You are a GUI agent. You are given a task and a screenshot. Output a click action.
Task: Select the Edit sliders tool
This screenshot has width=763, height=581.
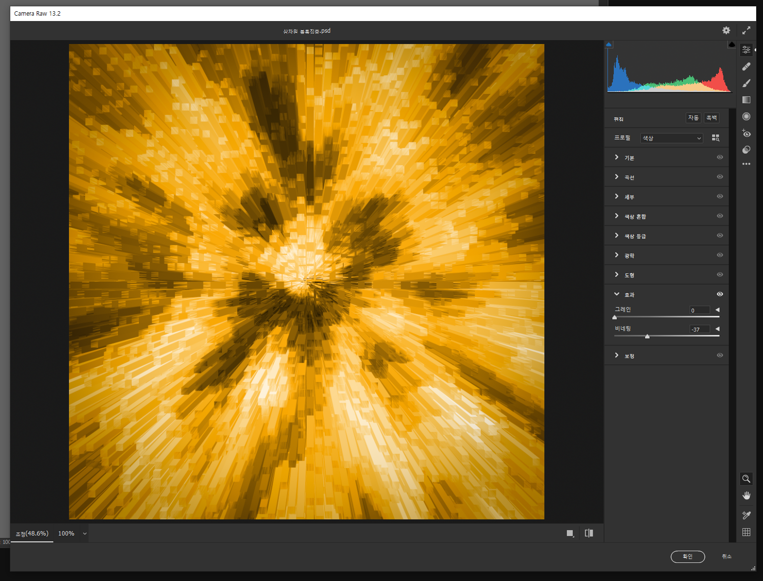(746, 50)
